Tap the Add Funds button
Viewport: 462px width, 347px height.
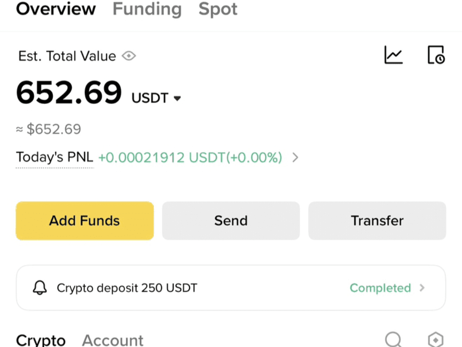[x=85, y=221]
